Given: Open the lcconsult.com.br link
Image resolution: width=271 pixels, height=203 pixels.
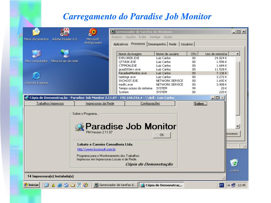Looking at the screenshot, I should point(96,149).
